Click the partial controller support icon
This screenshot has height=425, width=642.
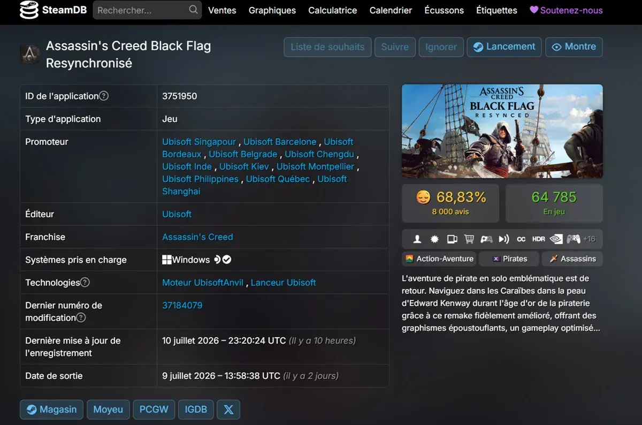click(x=486, y=239)
